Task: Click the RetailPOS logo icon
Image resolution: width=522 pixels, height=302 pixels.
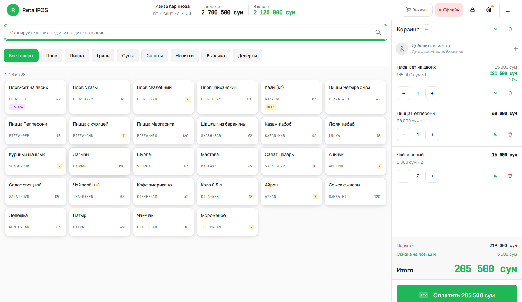Action: pyautogui.click(x=13, y=10)
